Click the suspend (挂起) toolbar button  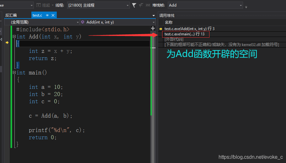(43, 5)
